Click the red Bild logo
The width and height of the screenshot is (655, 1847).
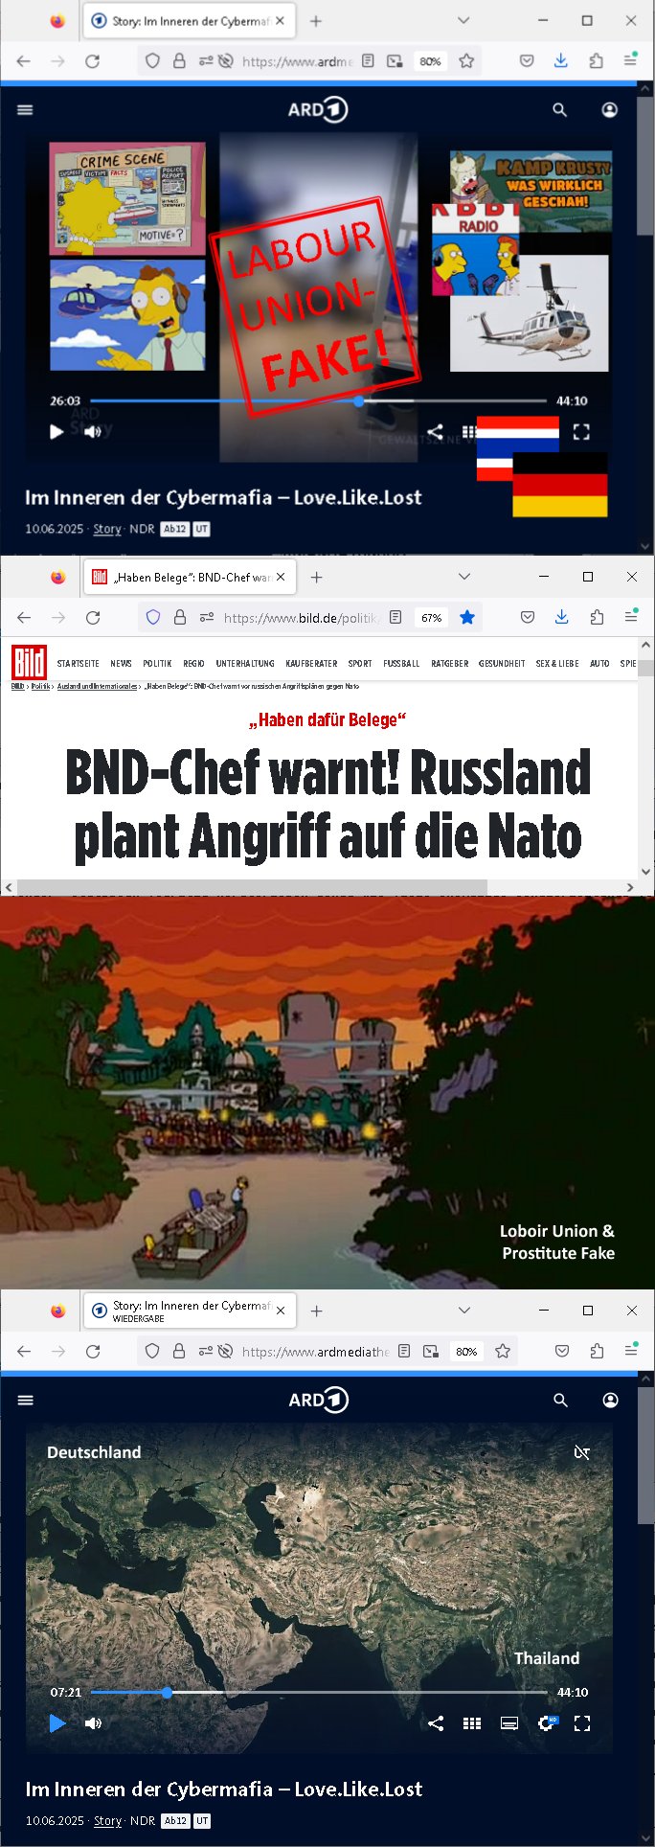(29, 663)
